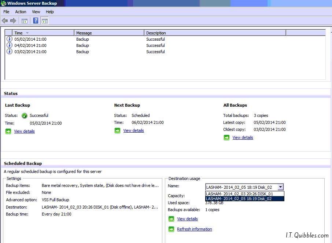Screen dimensions: 332x243
Task: Sort by the Time column header
Action: (x=43, y=33)
